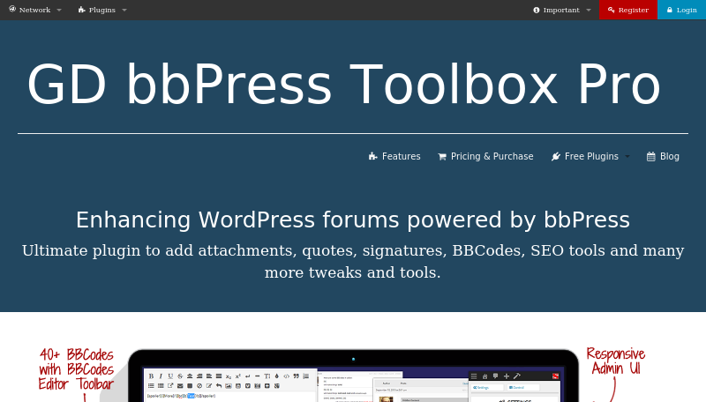Open the Free Plugins menu
The image size is (706, 402).
590,156
